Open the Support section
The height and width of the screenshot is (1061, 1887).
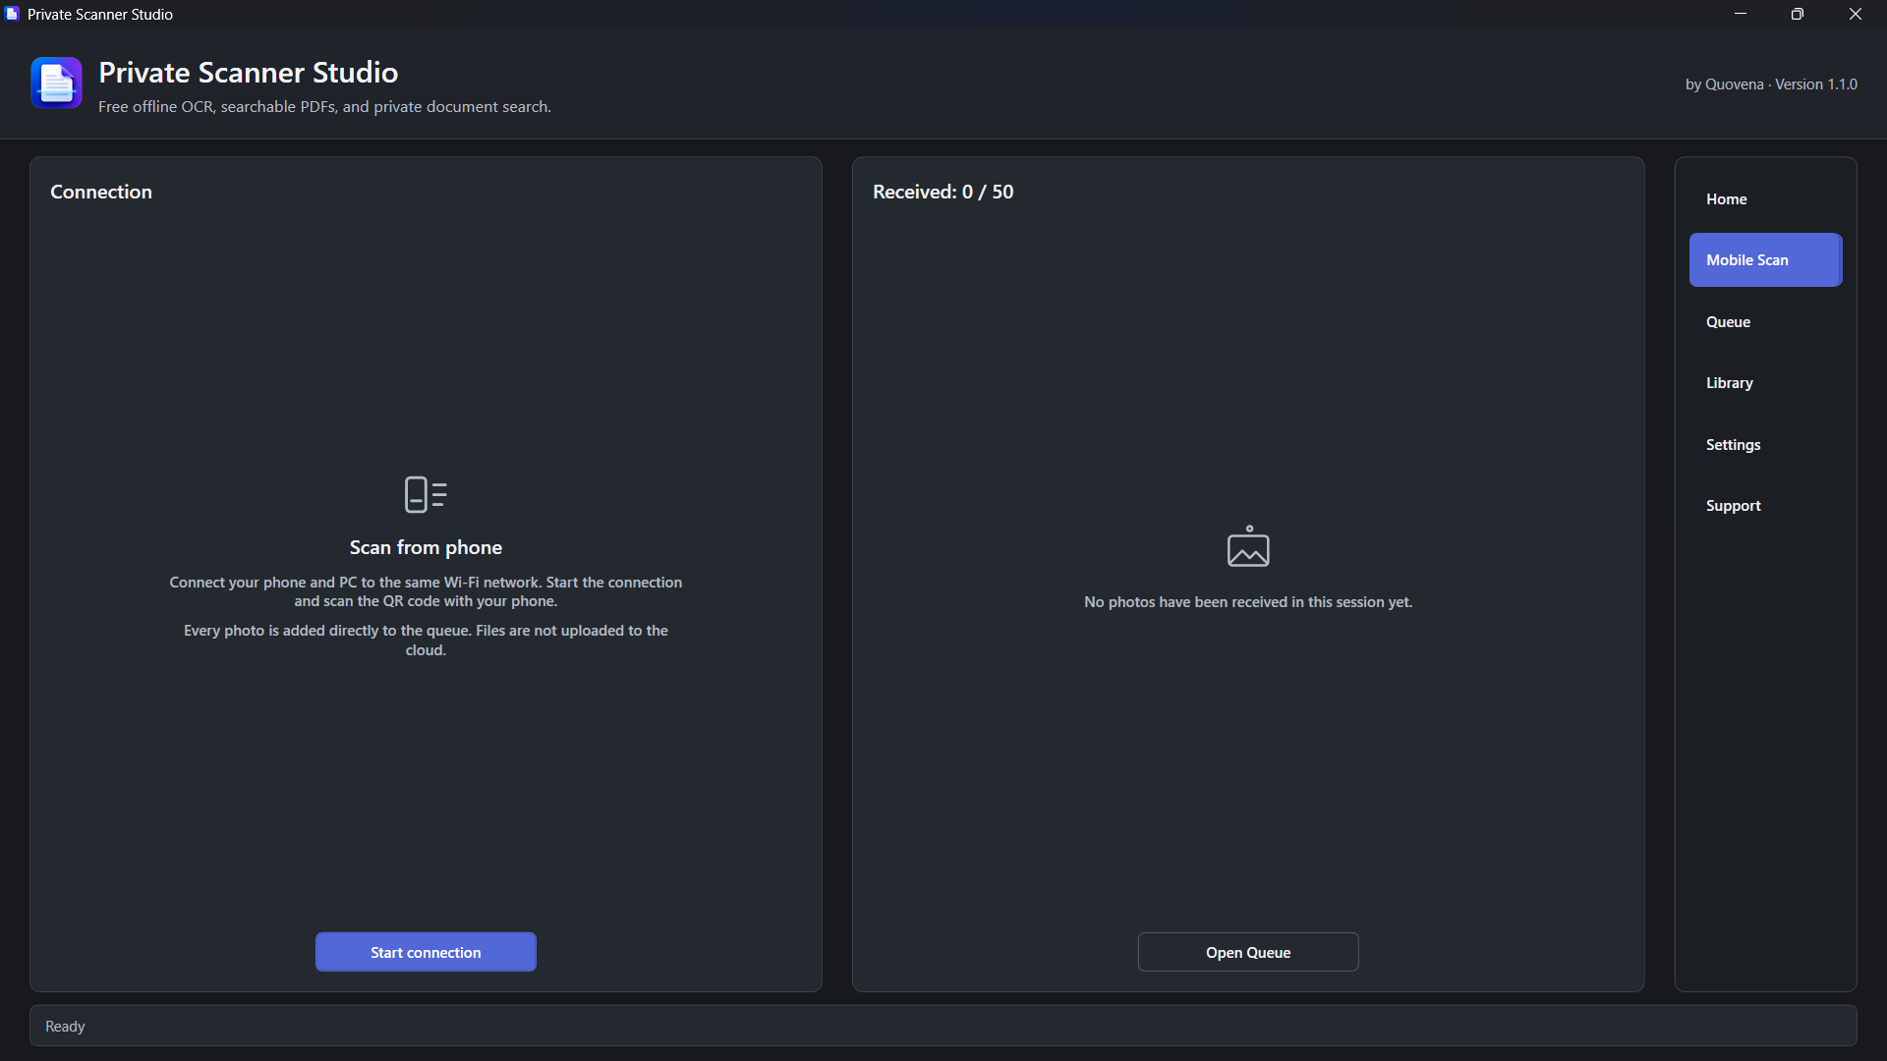[1765, 506]
